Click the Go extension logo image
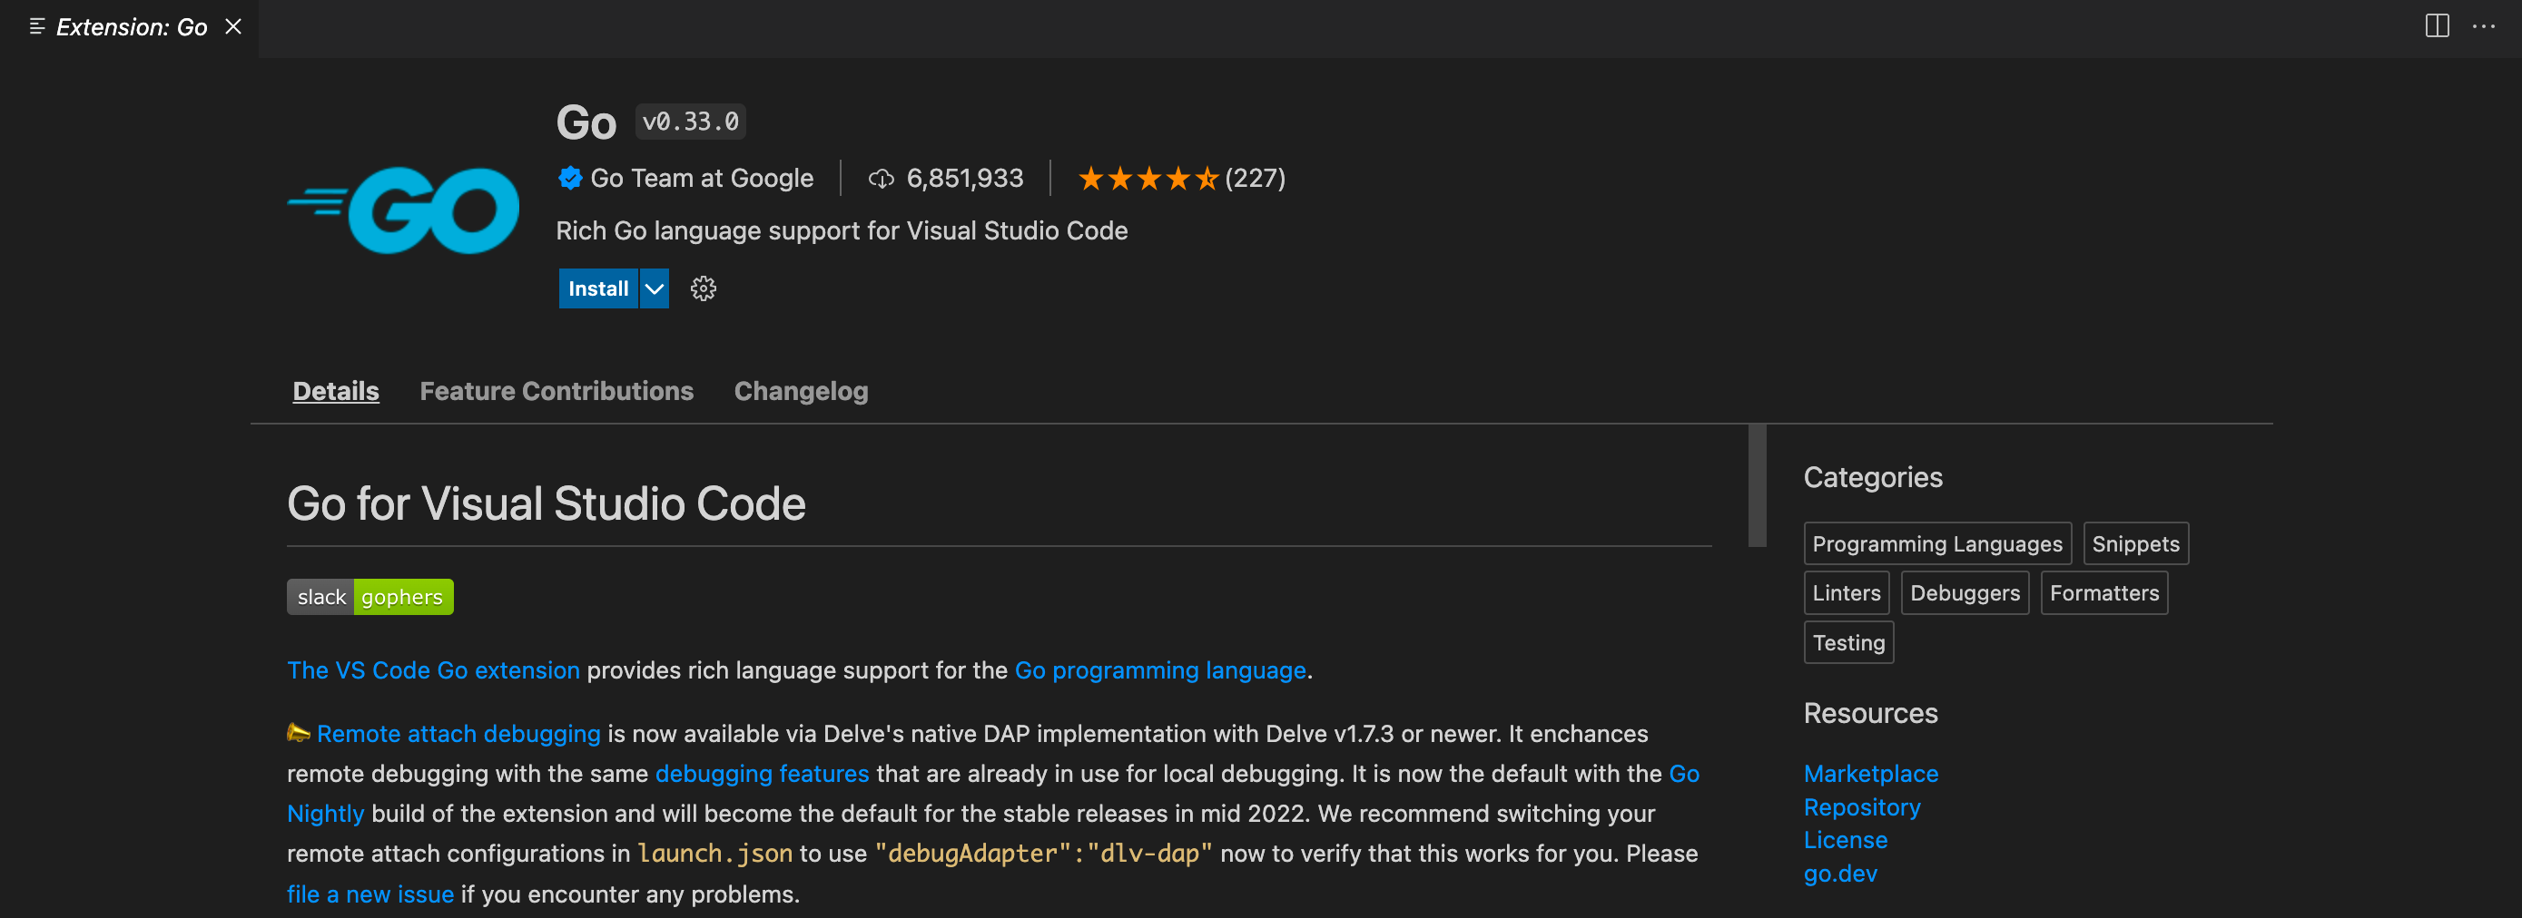Viewport: 2522px width, 918px height. point(403,210)
